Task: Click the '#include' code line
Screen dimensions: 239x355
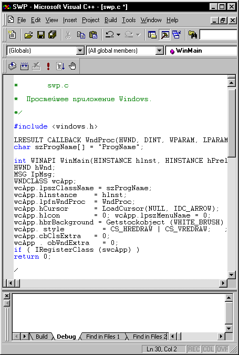Action: 56,126
